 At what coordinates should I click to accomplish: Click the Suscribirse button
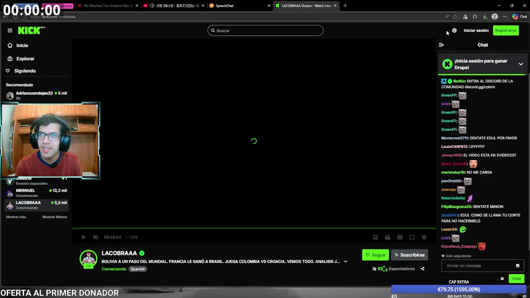pos(410,255)
